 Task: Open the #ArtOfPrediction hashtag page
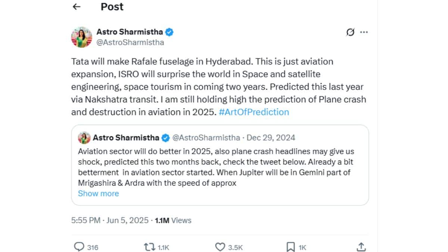click(254, 112)
